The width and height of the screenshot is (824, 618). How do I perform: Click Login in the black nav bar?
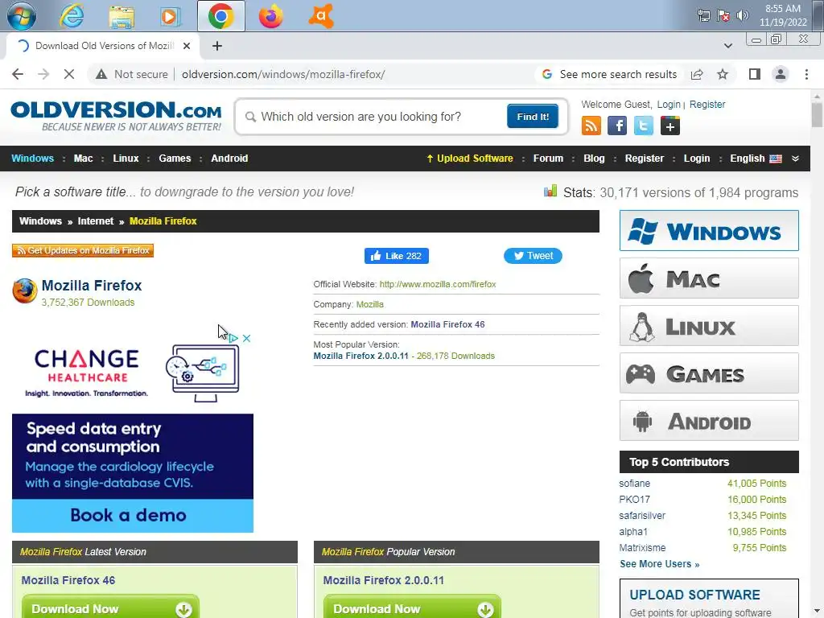[696, 159]
